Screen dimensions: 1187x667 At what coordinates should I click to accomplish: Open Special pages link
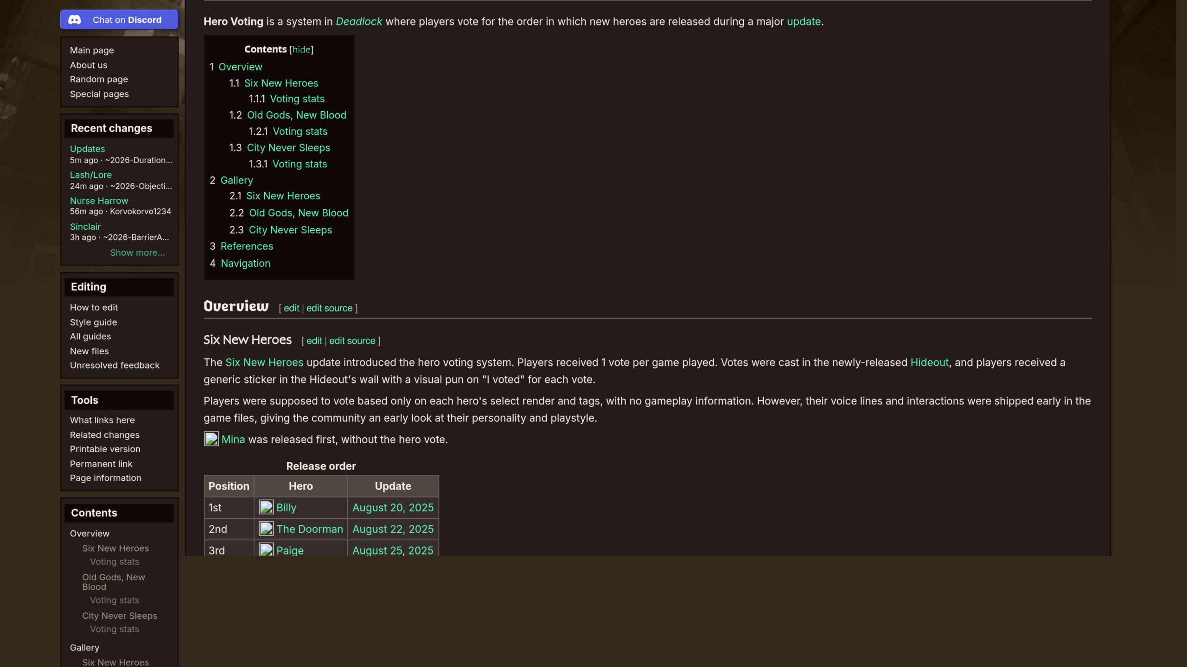coord(99,94)
